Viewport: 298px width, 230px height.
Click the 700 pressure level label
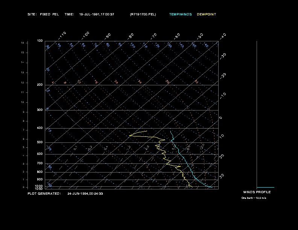pyautogui.click(x=40, y=163)
